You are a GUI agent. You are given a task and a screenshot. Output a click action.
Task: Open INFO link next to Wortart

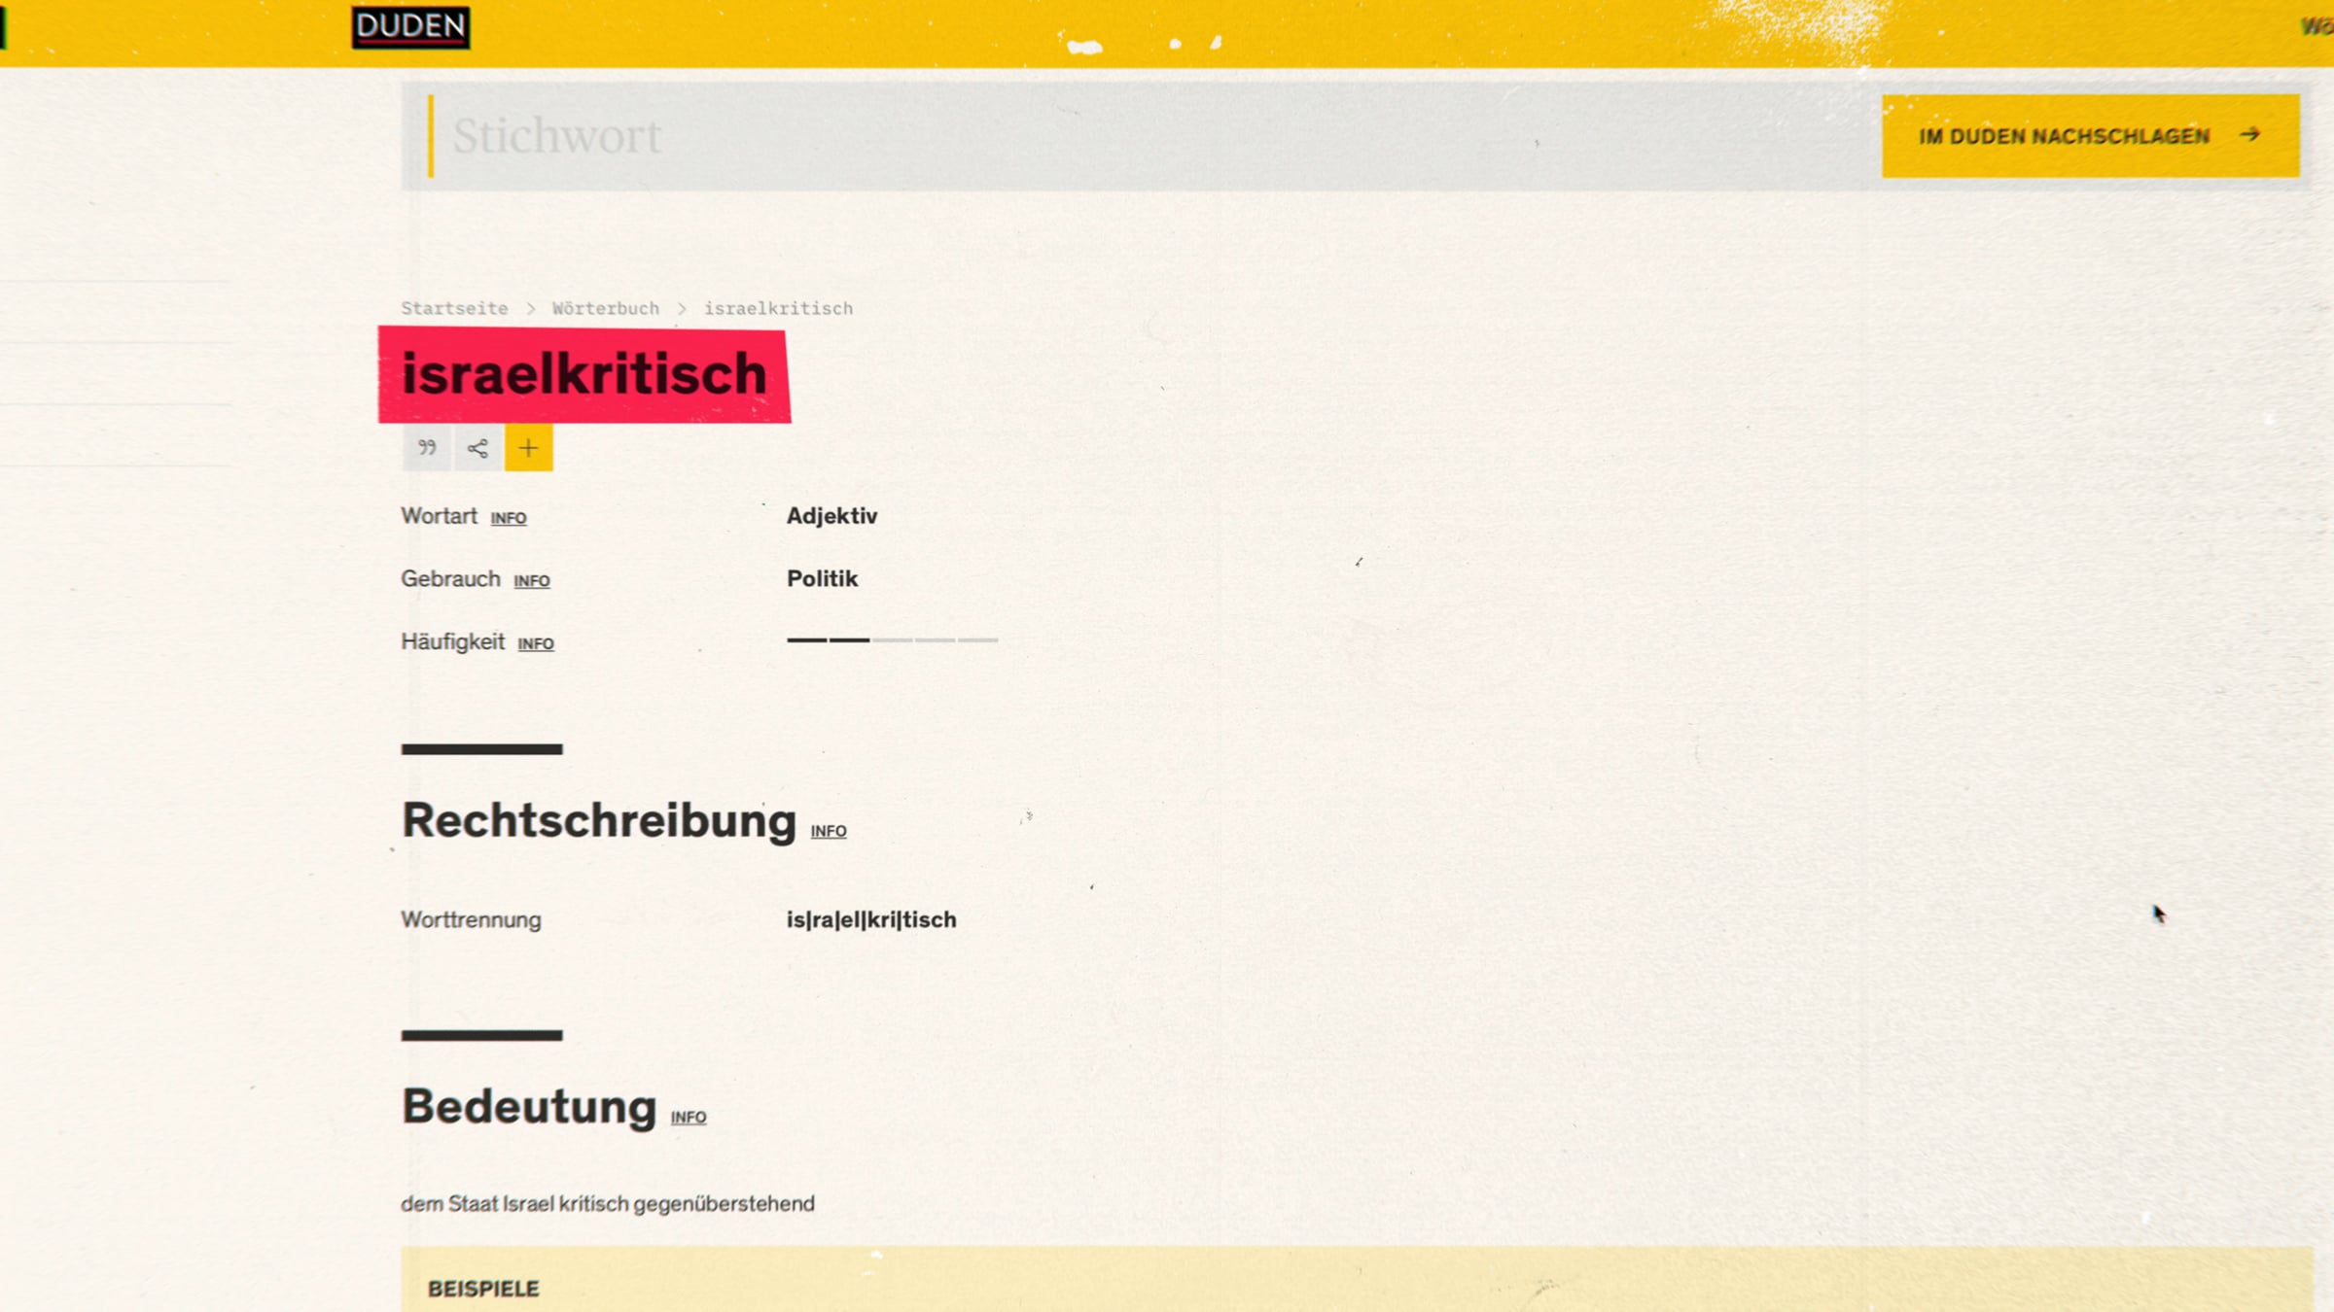pos(508,519)
